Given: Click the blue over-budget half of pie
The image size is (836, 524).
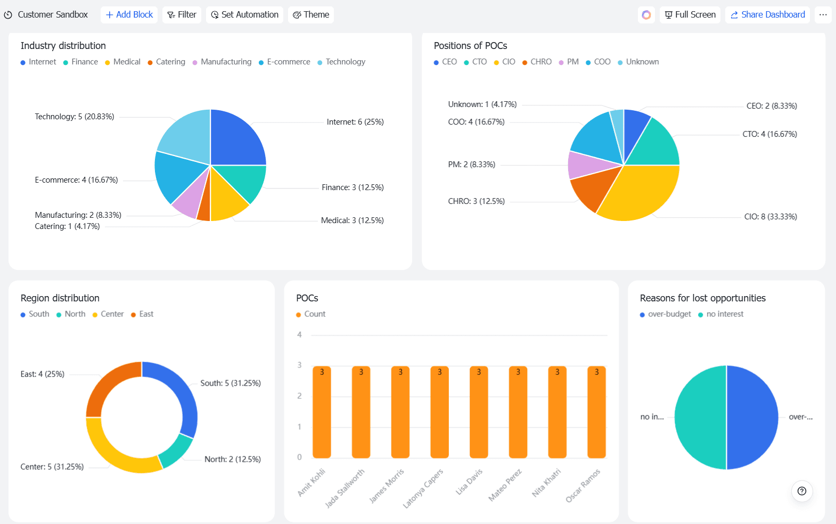Looking at the screenshot, I should (752, 417).
